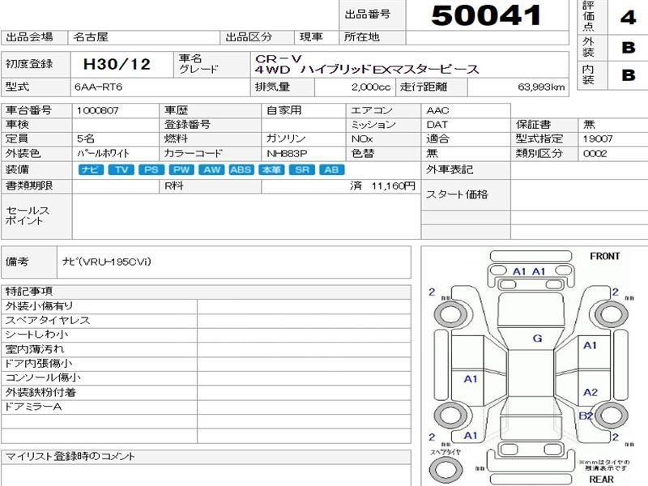Click the recycle fee 済 11,160円
648x486 pixels.
coord(382,186)
